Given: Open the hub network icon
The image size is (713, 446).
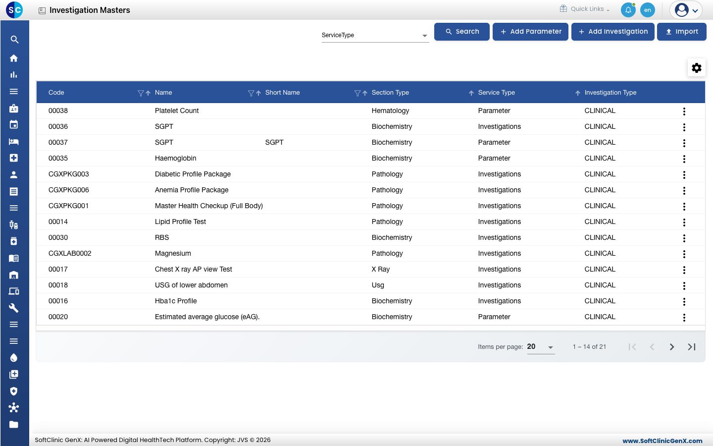Looking at the screenshot, I should pyautogui.click(x=14, y=407).
